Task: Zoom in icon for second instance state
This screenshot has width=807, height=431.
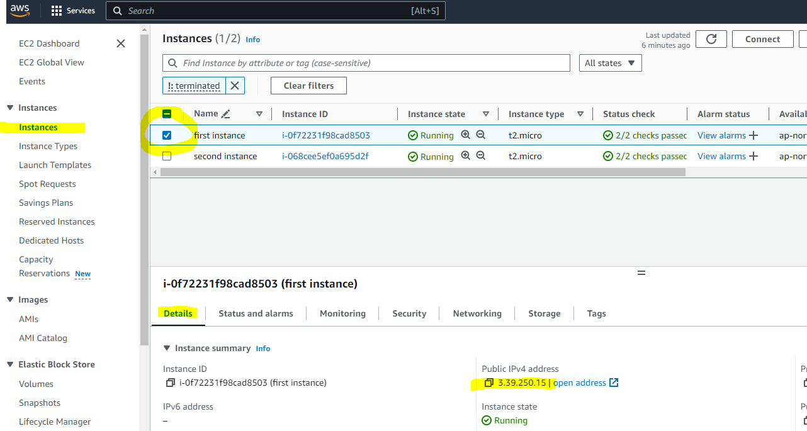Action: 466,155
